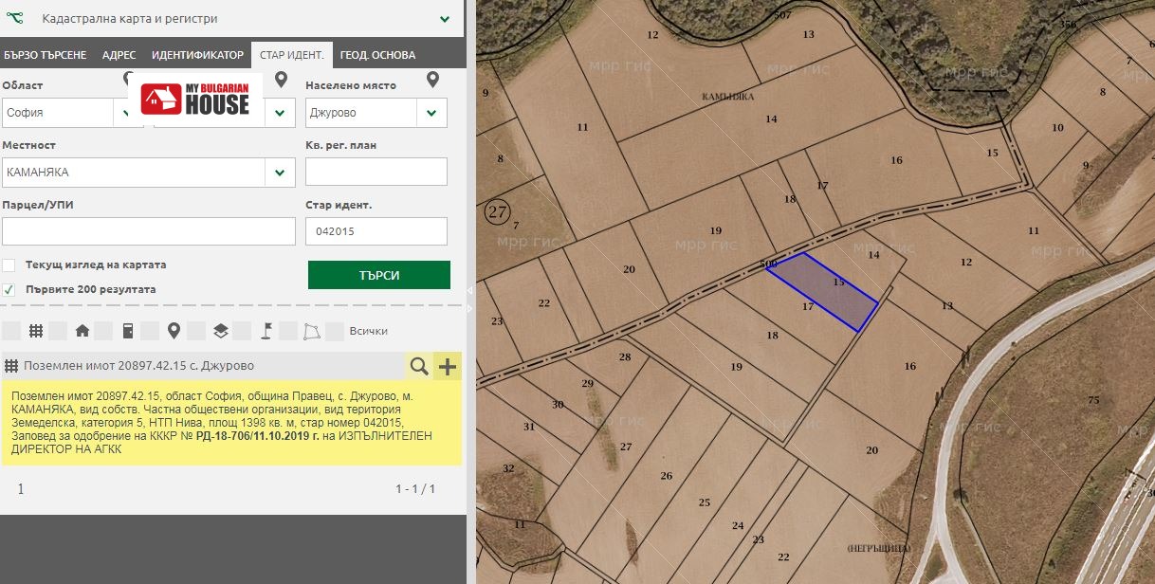Viewport: 1155px width, 584px height.
Task: Click the polygon shape filter icon
Action: [312, 331]
